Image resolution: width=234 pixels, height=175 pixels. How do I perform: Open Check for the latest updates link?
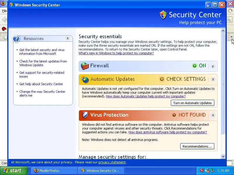[43, 63]
